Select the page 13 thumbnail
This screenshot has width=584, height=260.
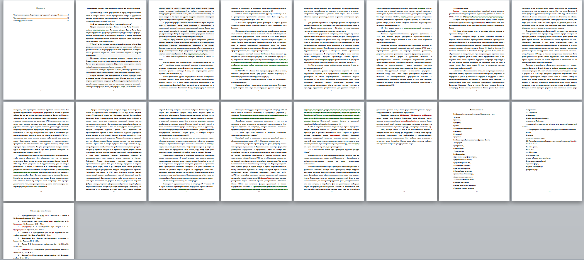coord(329,151)
